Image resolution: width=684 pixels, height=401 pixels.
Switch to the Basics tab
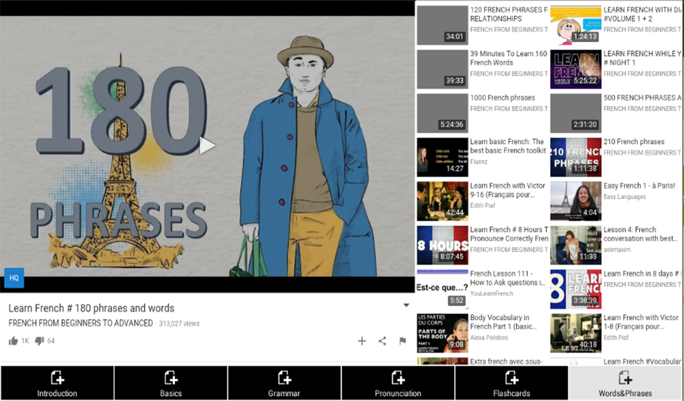click(x=171, y=384)
